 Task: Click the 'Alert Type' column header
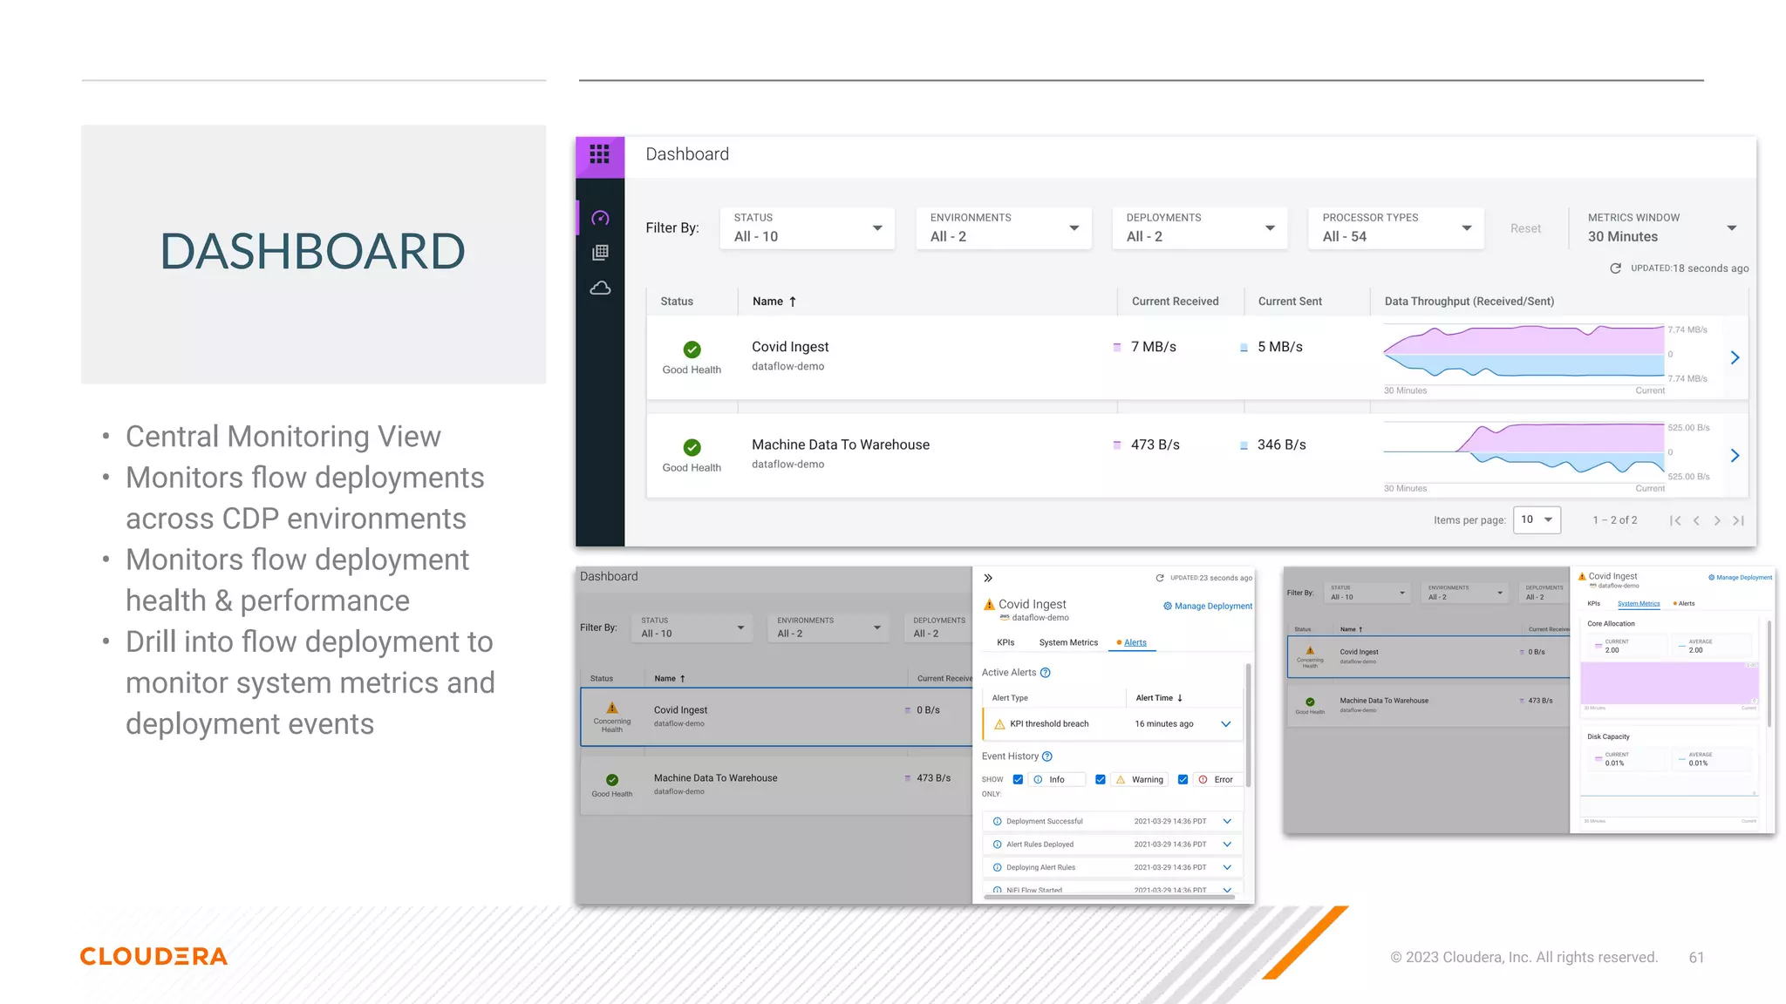(1010, 698)
